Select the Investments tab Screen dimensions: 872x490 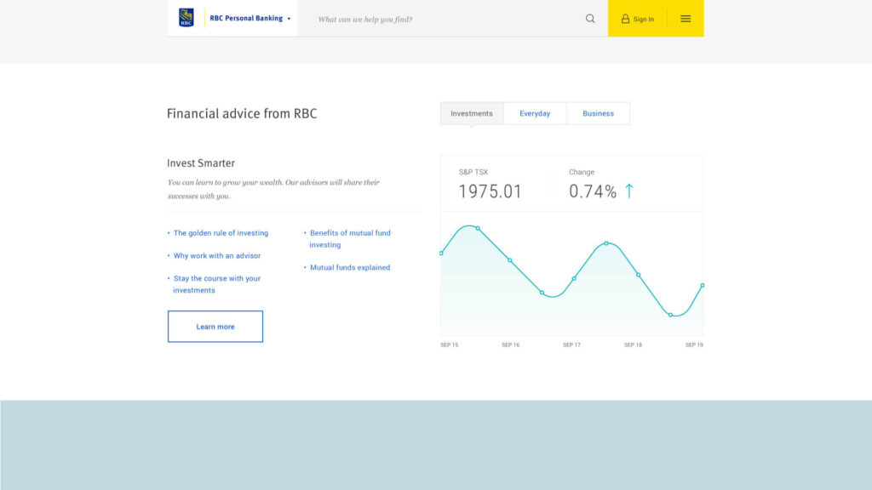pyautogui.click(x=472, y=113)
